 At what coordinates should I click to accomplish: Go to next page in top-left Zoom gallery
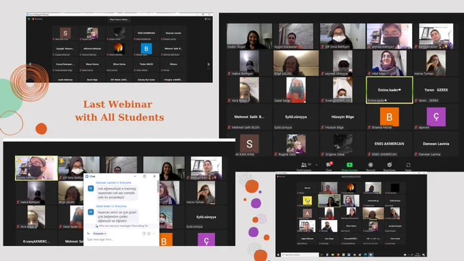[x=209, y=64]
